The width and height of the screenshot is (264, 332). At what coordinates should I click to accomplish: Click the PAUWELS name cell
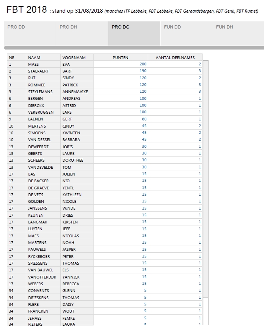coord(43,249)
